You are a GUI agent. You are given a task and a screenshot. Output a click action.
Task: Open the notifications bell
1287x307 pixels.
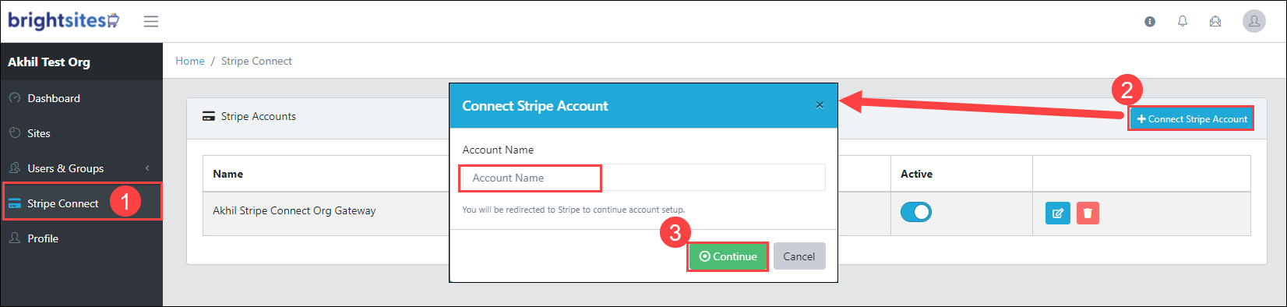tap(1183, 22)
